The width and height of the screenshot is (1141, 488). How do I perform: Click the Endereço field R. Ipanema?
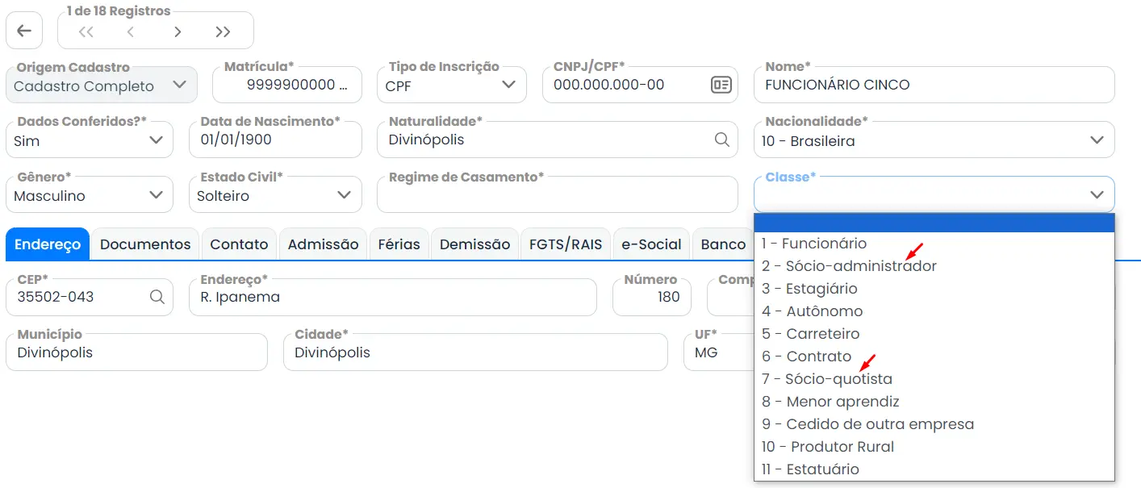pyautogui.click(x=393, y=297)
